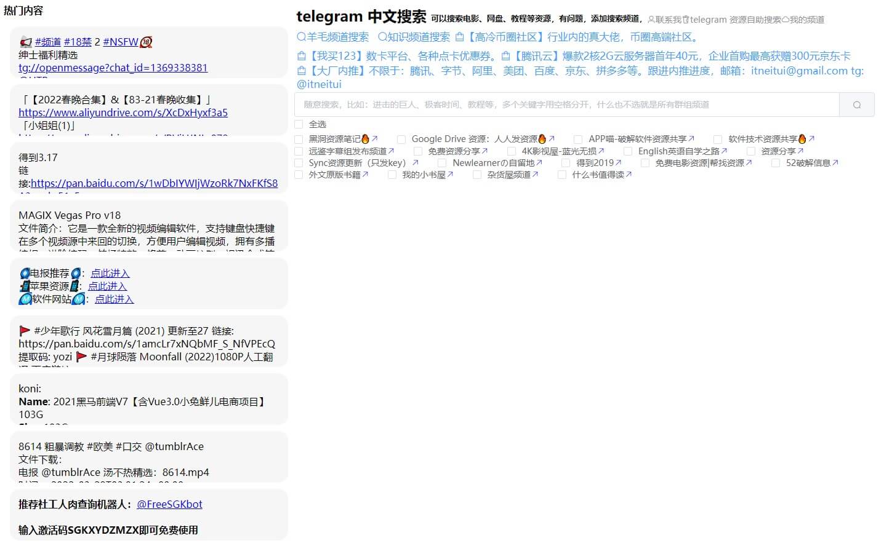Click 点此进入 next to 软件网站
This screenshot has width=892, height=546.
[x=114, y=299]
